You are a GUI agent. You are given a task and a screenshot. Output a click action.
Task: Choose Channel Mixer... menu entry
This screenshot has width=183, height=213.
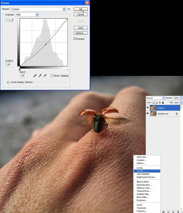(144, 191)
